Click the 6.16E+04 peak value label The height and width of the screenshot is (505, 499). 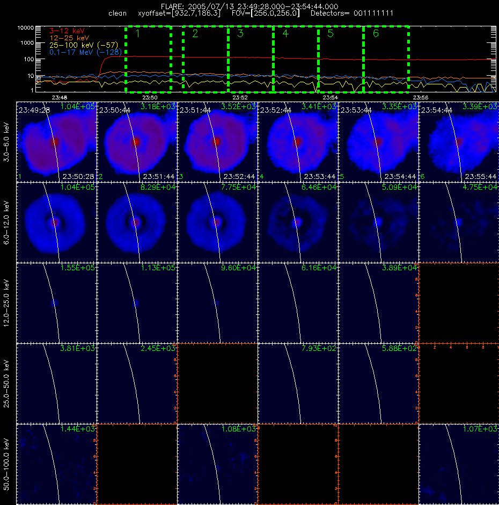click(319, 268)
